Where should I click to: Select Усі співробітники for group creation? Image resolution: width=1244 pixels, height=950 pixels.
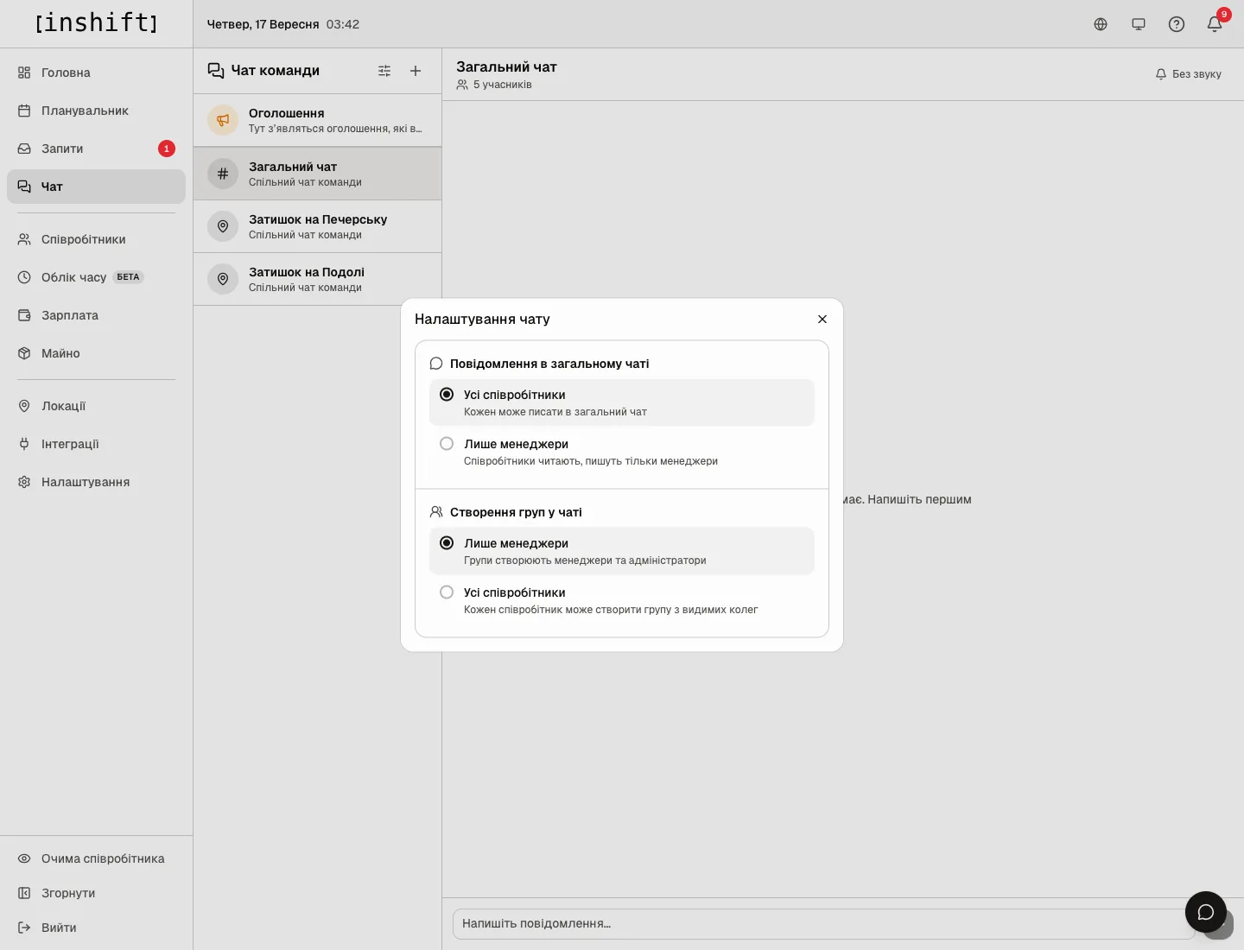point(622,600)
